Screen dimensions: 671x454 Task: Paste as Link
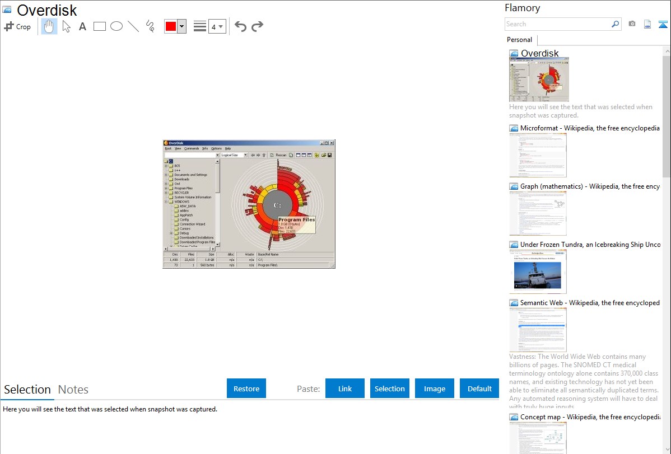pos(345,389)
